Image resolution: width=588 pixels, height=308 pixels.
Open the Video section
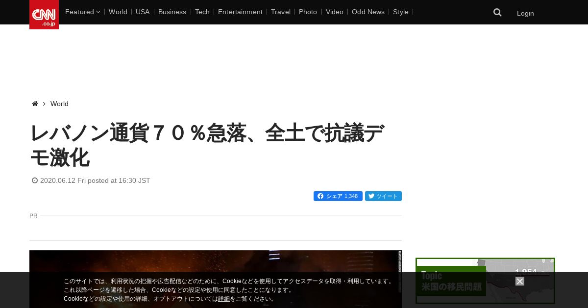tap(335, 12)
